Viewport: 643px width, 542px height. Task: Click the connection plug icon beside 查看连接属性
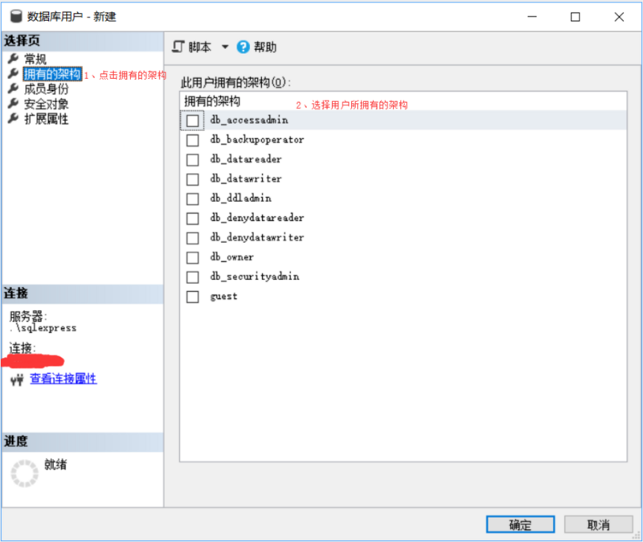click(x=17, y=380)
